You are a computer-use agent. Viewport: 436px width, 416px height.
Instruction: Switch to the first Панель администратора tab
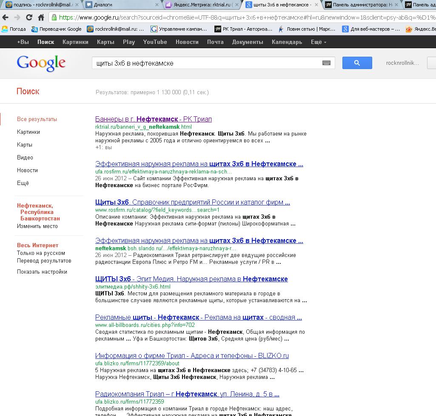pos(362,5)
